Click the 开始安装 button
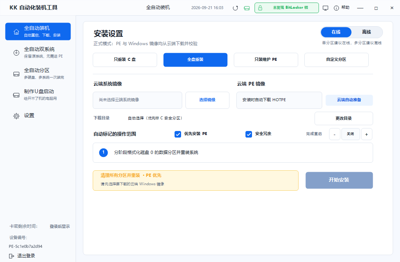Screen dimensions: 400x262 tap(339, 180)
